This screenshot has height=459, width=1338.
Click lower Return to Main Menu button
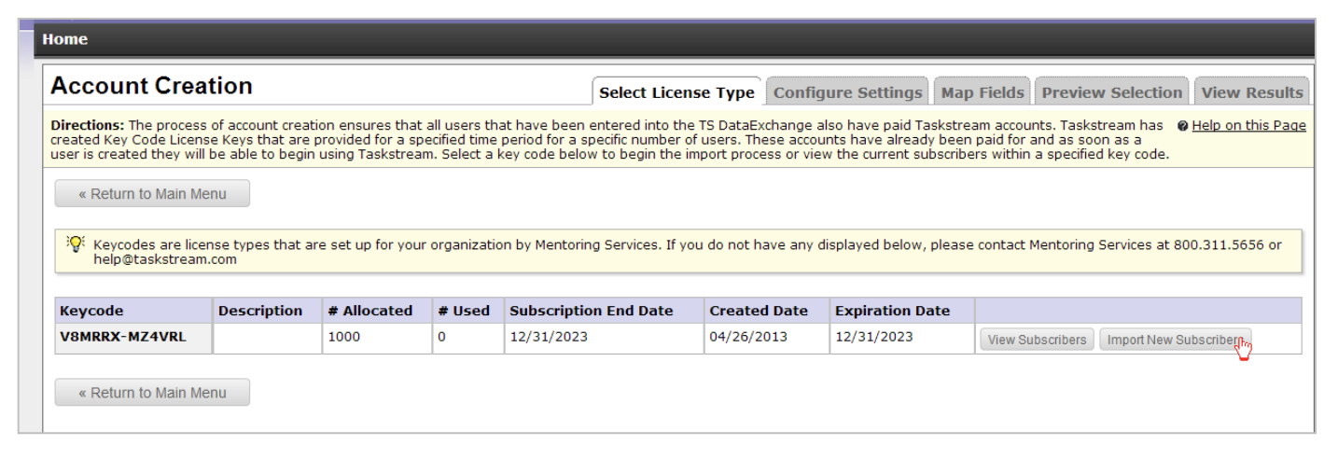click(x=152, y=393)
